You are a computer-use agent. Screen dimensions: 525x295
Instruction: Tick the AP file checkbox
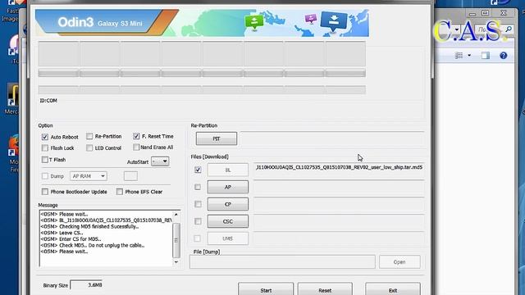(198, 187)
